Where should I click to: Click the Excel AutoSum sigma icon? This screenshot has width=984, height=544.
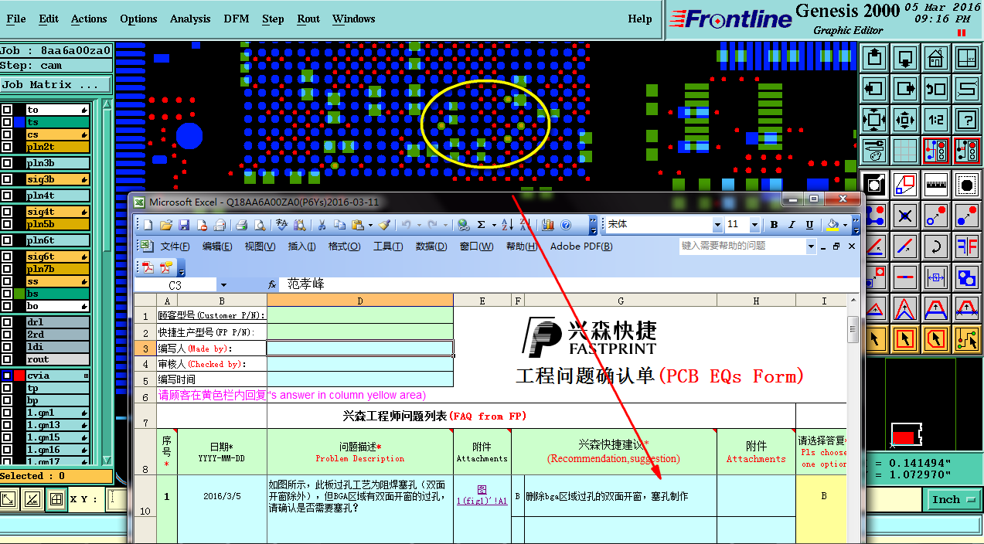coord(481,225)
